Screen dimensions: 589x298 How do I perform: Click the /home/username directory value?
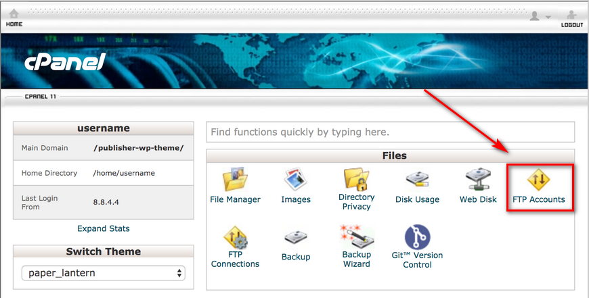coord(124,173)
